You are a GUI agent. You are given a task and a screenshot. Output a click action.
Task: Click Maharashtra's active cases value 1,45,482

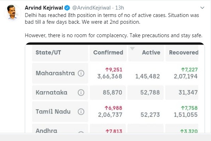pos(147,77)
